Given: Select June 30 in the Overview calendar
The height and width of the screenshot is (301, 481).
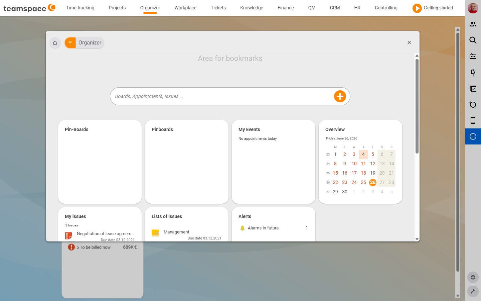Looking at the screenshot, I should [345, 192].
